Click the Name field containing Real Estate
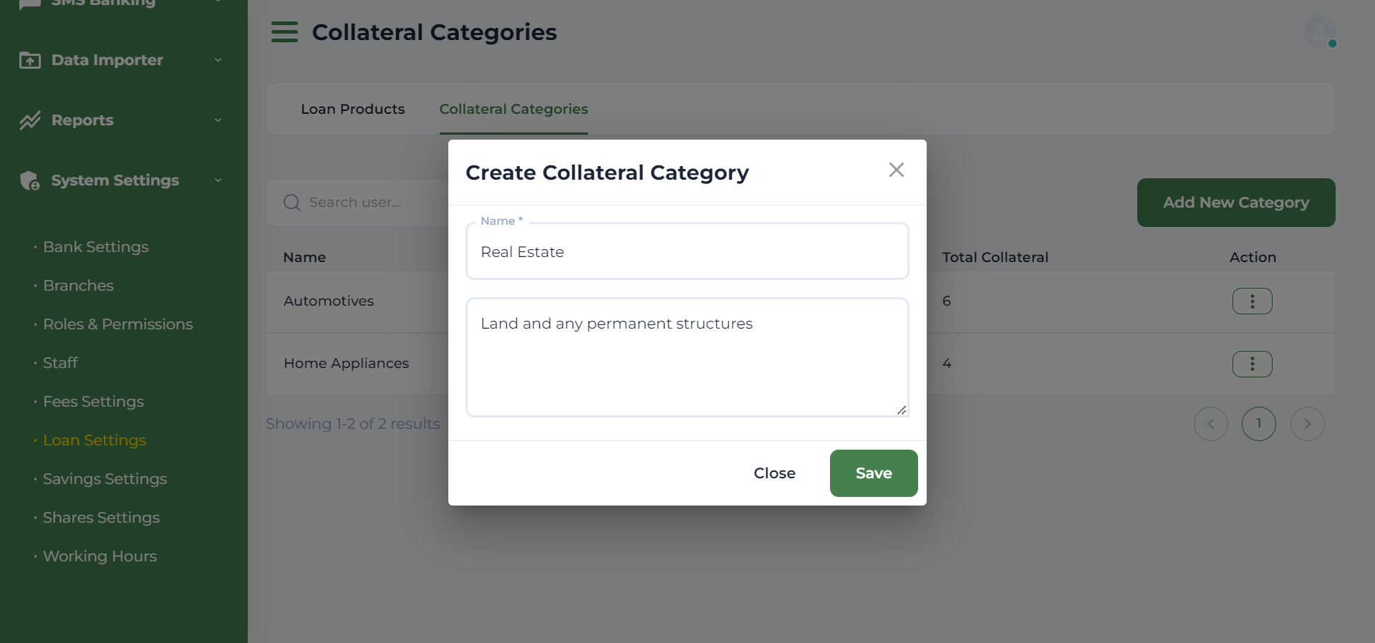Viewport: 1375px width, 643px height. pos(687,252)
